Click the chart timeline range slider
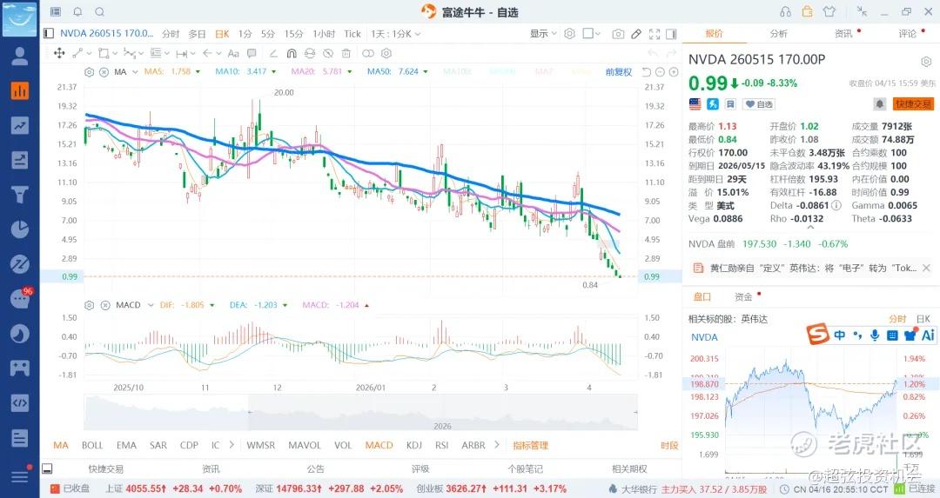This screenshot has height=498, width=940. point(360,413)
